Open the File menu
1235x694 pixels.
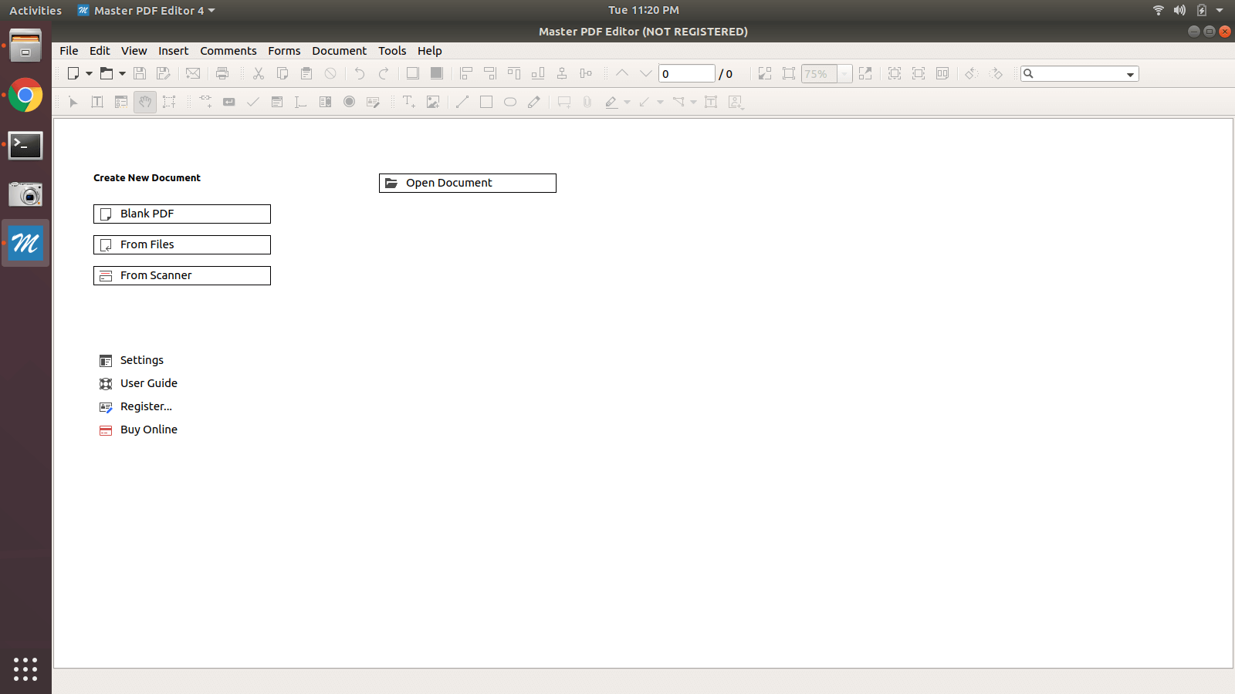(69, 51)
